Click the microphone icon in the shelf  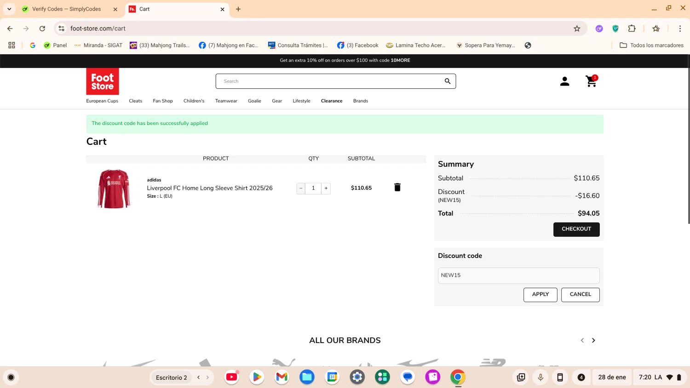click(x=540, y=377)
